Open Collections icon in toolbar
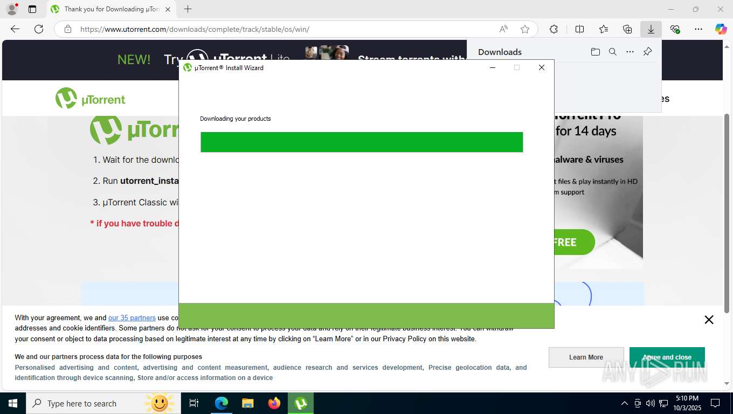Screen dimensions: 733x414 (x=627, y=29)
